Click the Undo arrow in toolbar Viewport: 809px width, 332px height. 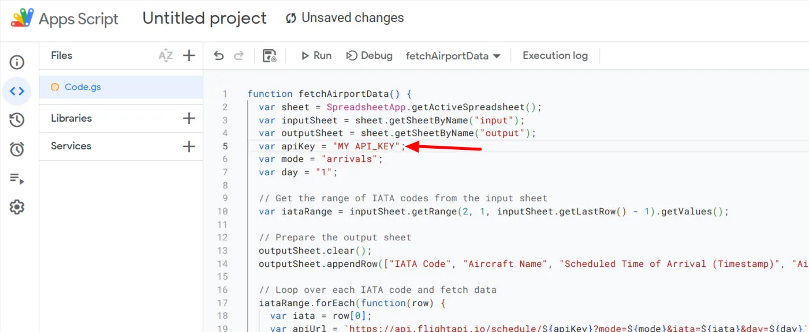[x=219, y=56]
